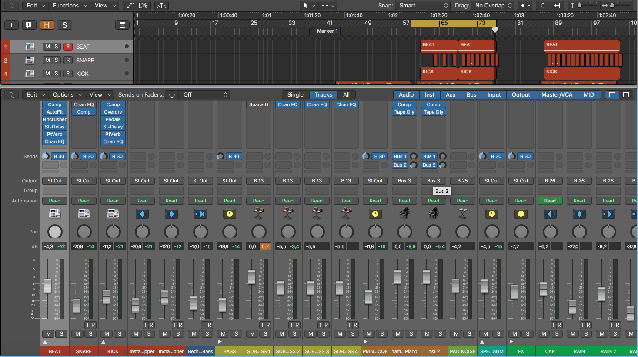638x357 pixels.
Task: Click the SPE...SUM strip name label
Action: [492, 351]
